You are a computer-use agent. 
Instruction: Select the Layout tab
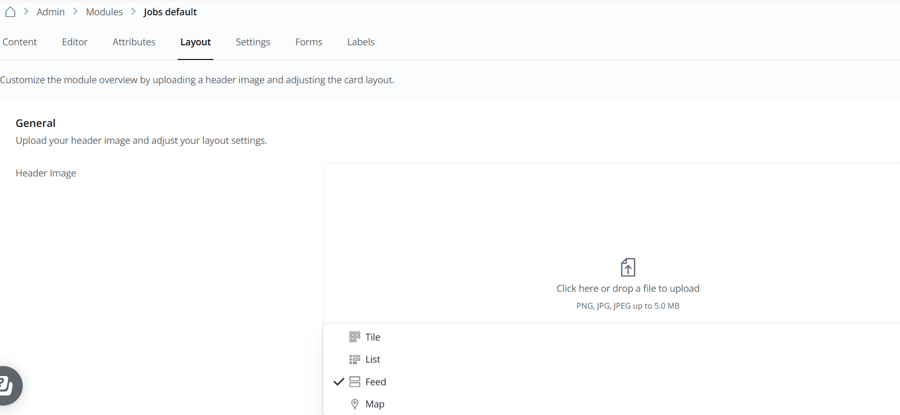click(196, 42)
